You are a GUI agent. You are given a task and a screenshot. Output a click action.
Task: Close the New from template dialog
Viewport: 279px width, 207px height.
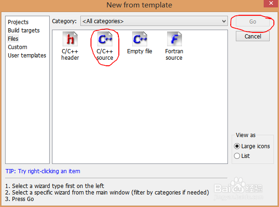[x=271, y=3]
